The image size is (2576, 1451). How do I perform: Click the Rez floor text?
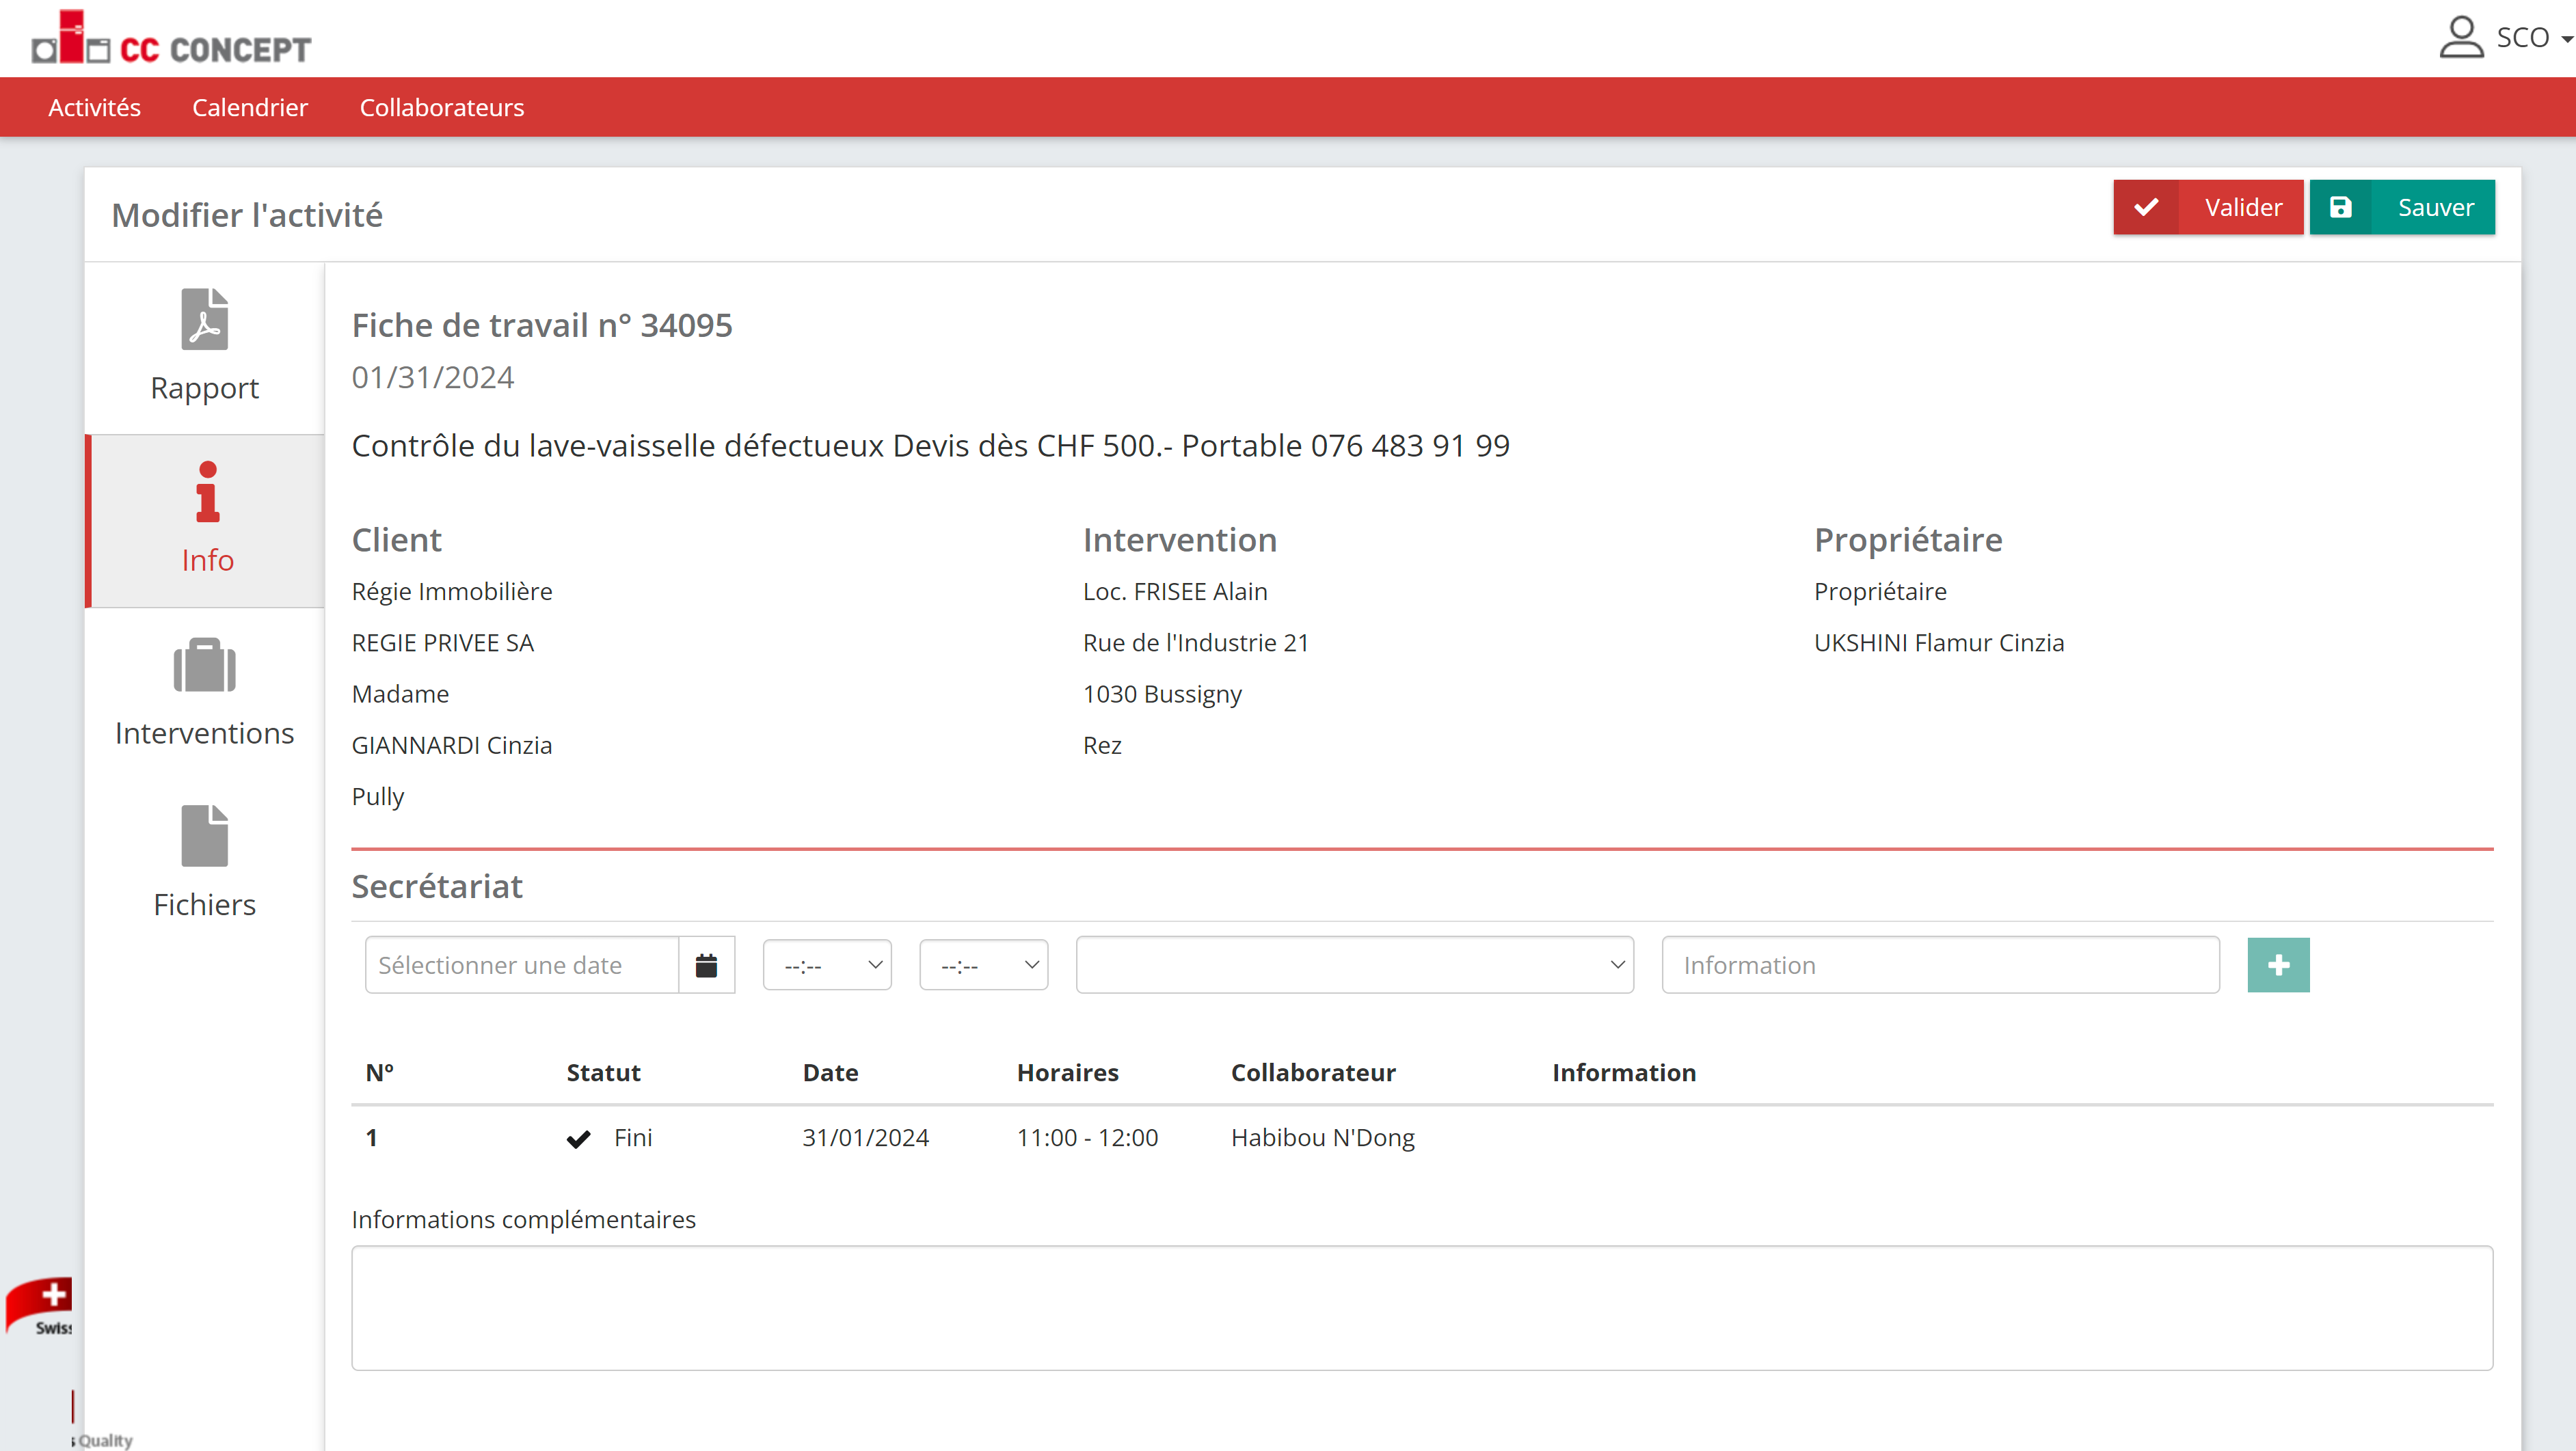(1101, 746)
